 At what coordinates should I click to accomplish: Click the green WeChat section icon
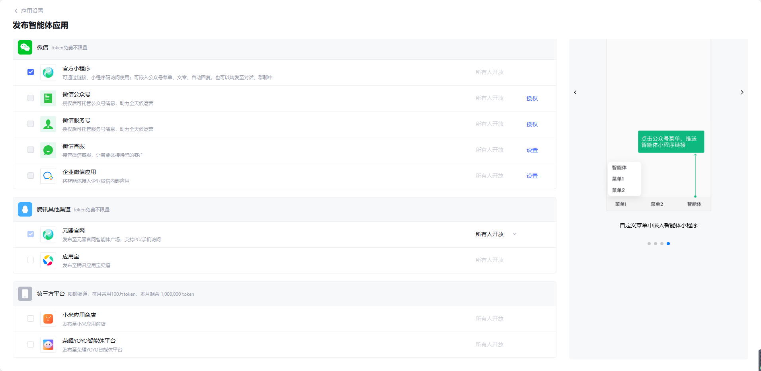click(x=25, y=47)
